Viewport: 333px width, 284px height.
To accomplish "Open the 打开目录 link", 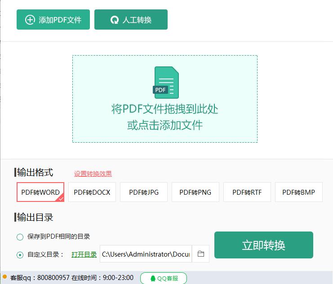I will (84, 254).
